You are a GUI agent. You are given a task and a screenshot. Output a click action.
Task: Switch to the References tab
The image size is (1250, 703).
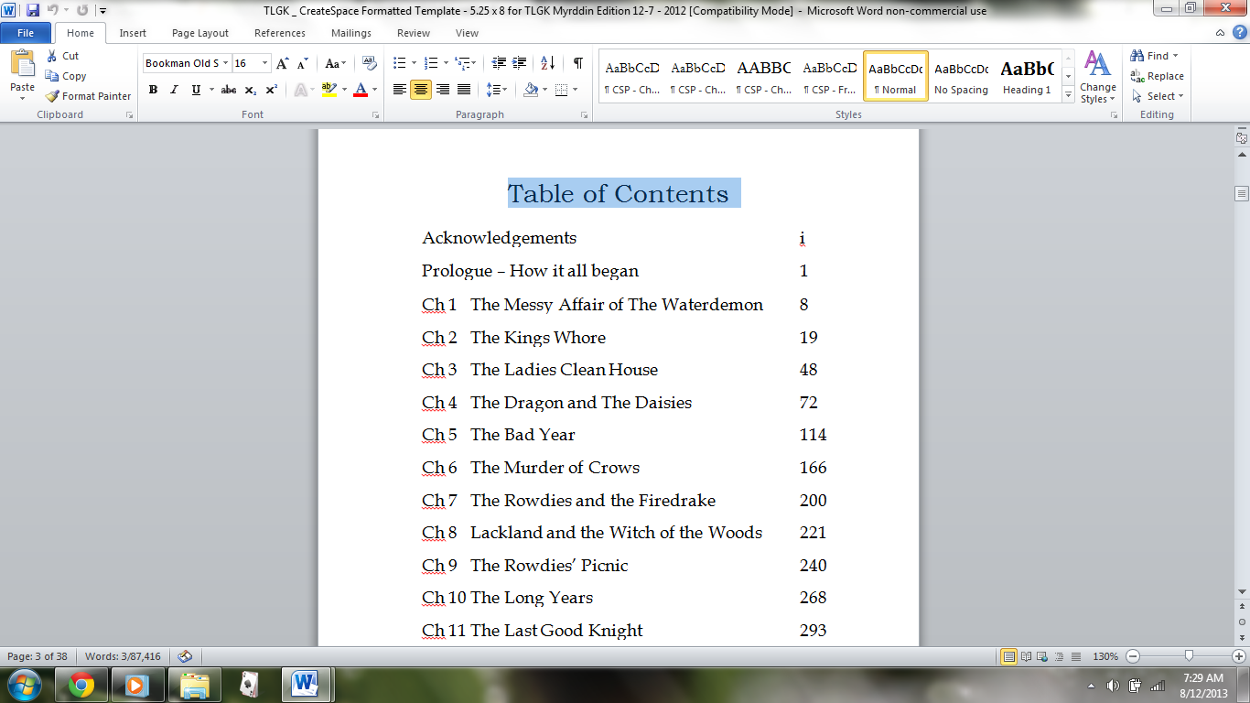tap(280, 33)
